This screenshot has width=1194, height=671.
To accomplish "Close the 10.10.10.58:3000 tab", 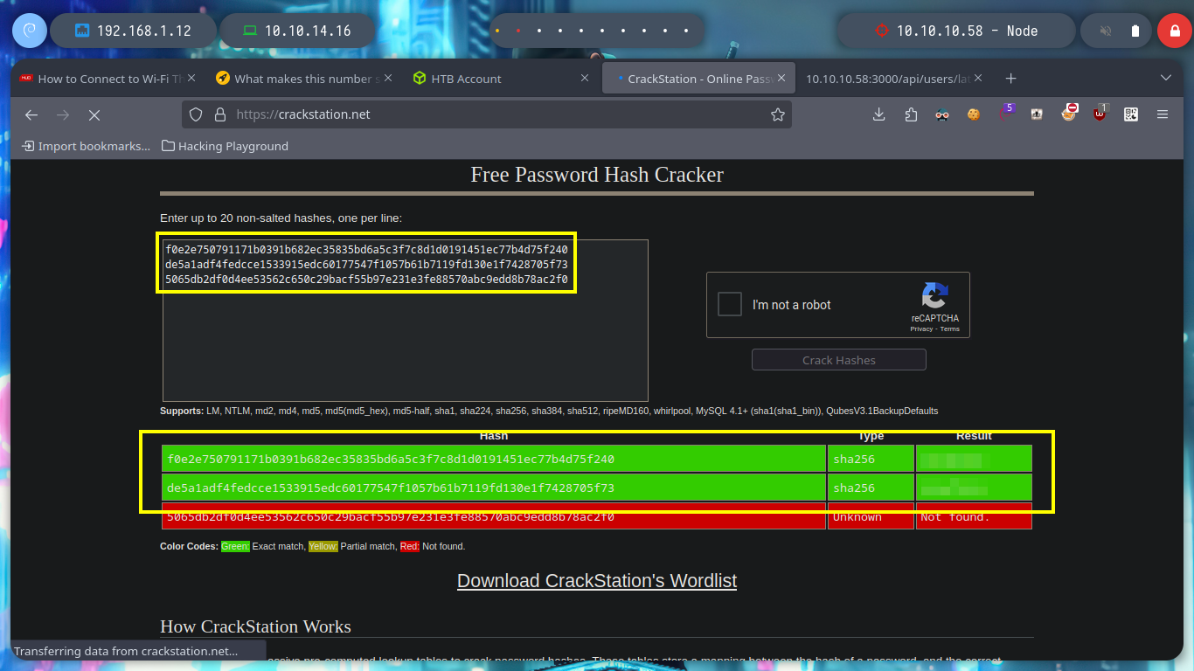I will click(979, 79).
